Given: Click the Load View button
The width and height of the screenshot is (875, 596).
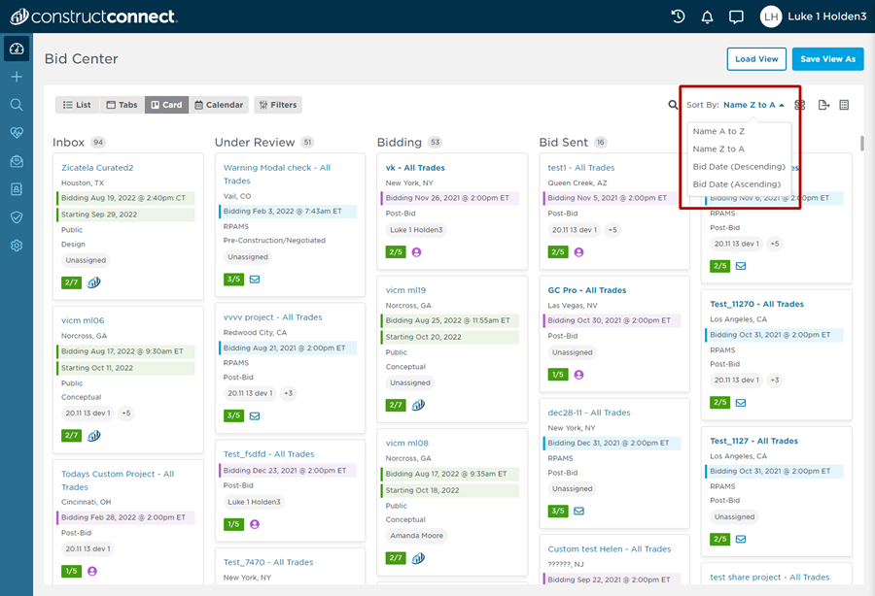Looking at the screenshot, I should pyautogui.click(x=756, y=59).
